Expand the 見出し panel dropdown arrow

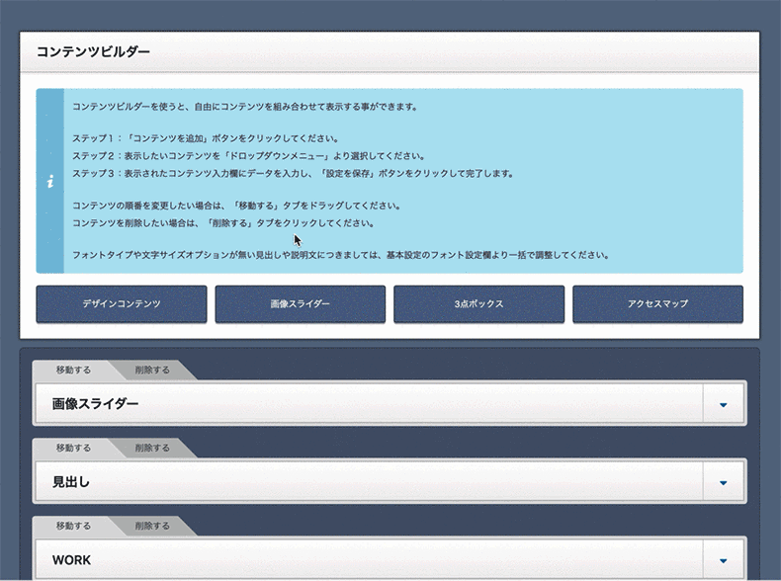(724, 482)
